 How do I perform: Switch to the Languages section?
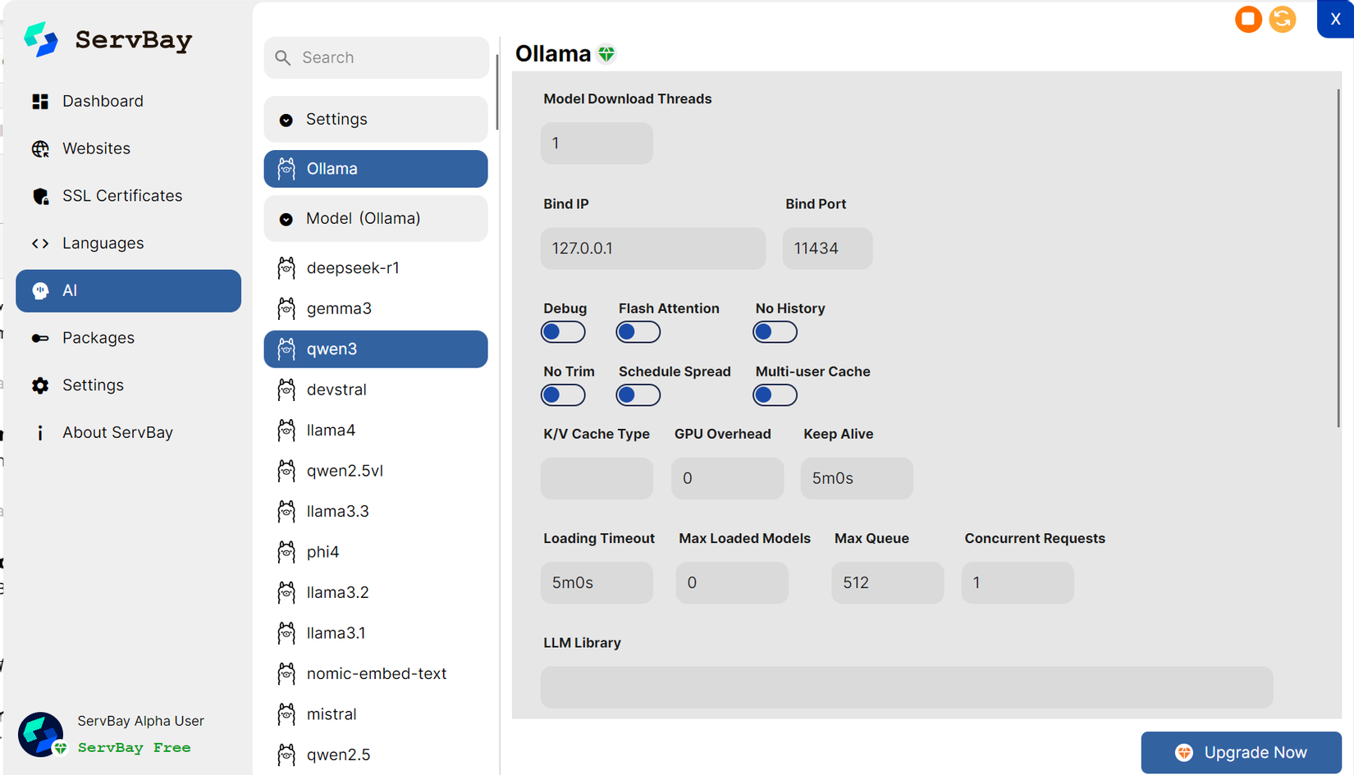click(129, 244)
